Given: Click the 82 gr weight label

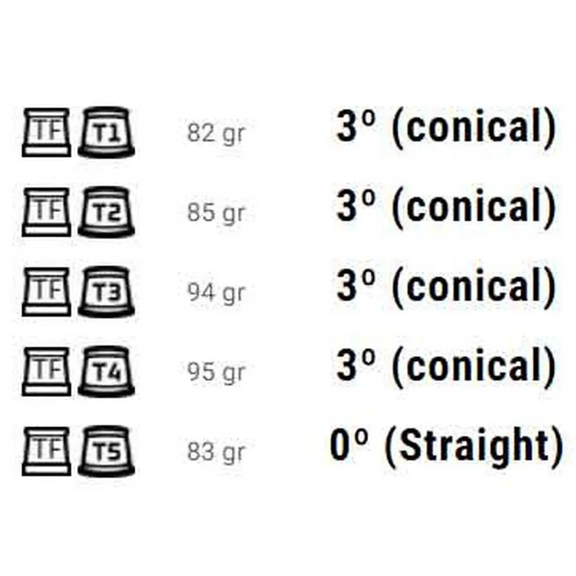Looking at the screenshot, I should coord(216,134).
